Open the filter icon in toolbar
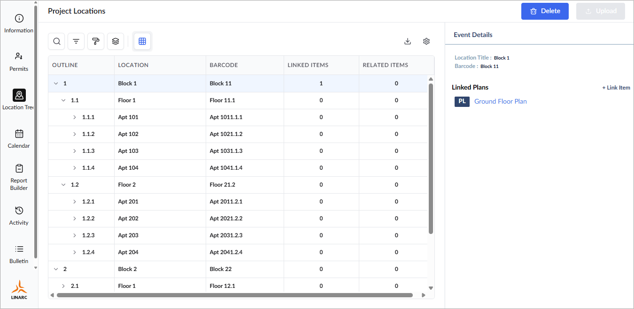 point(76,41)
